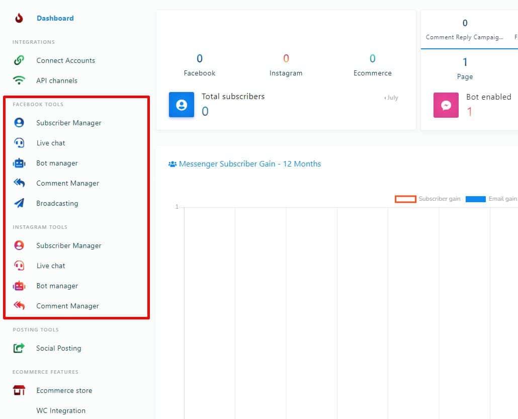
Task: Click the pink Messenger Bot enabled icon
Action: click(446, 105)
